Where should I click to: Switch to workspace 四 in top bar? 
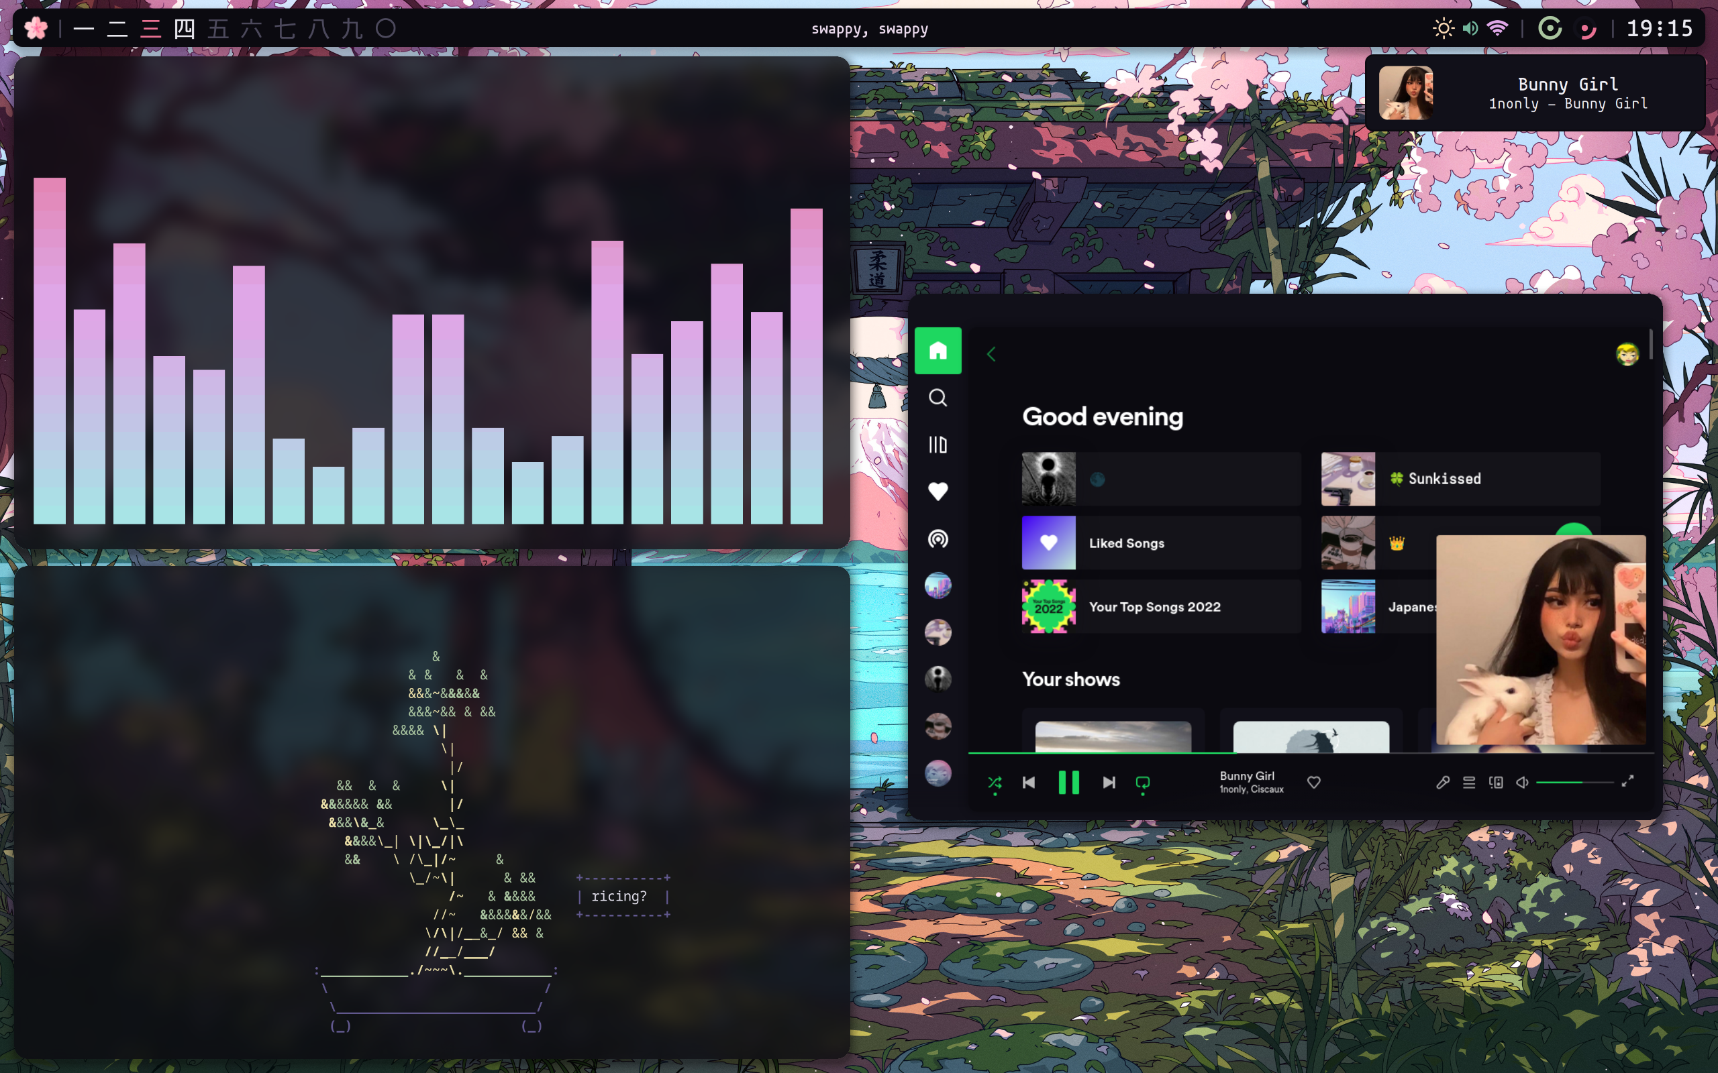184,29
